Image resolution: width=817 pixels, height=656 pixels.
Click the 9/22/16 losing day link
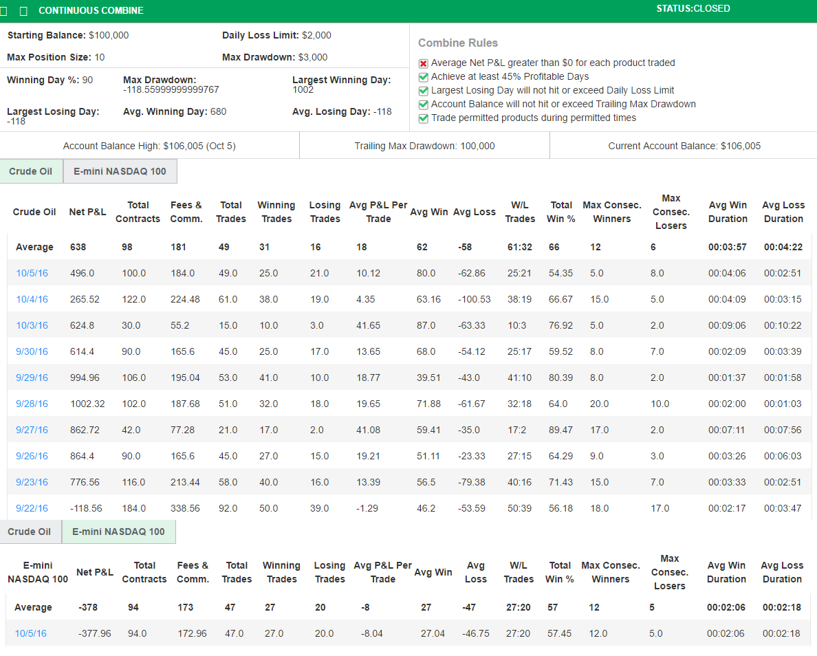point(32,508)
